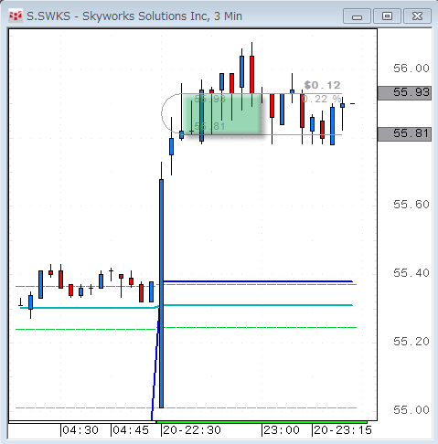Click the 55.40 price axis label
The width and height of the screenshot is (438, 444).
[x=411, y=273]
